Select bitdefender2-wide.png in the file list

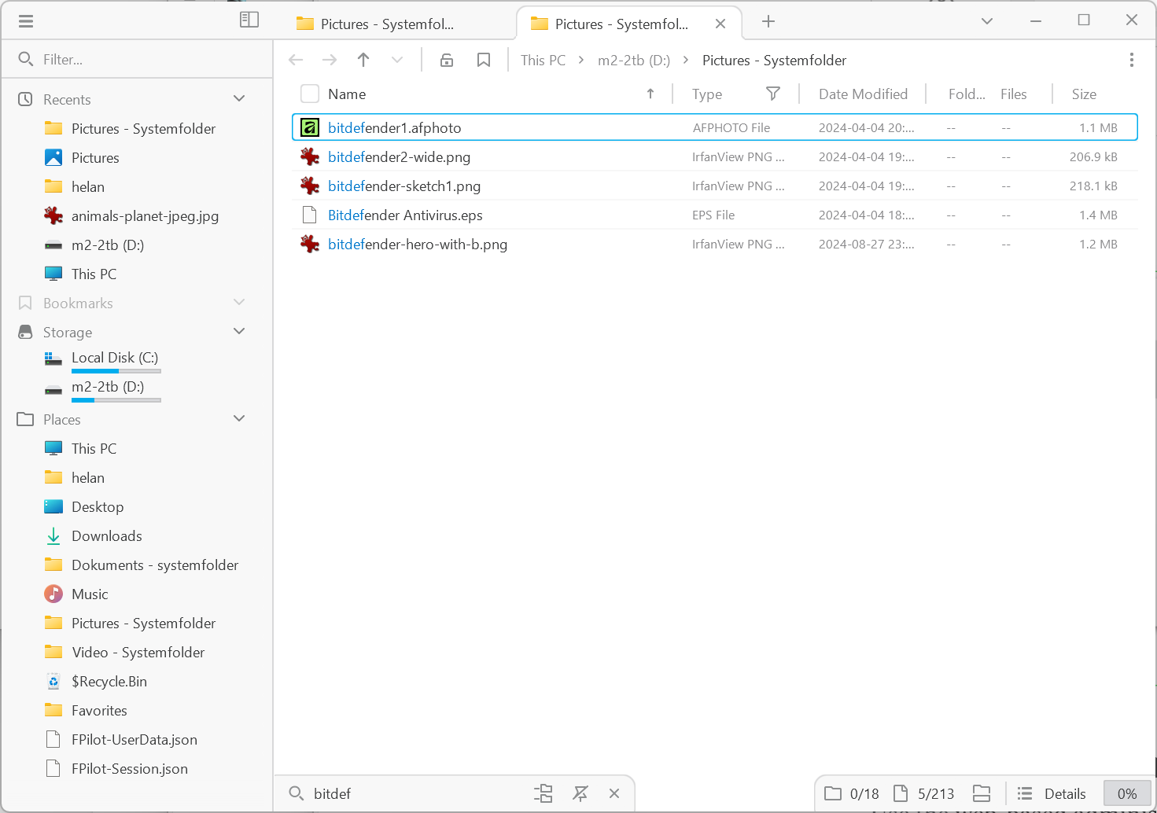pyautogui.click(x=398, y=156)
